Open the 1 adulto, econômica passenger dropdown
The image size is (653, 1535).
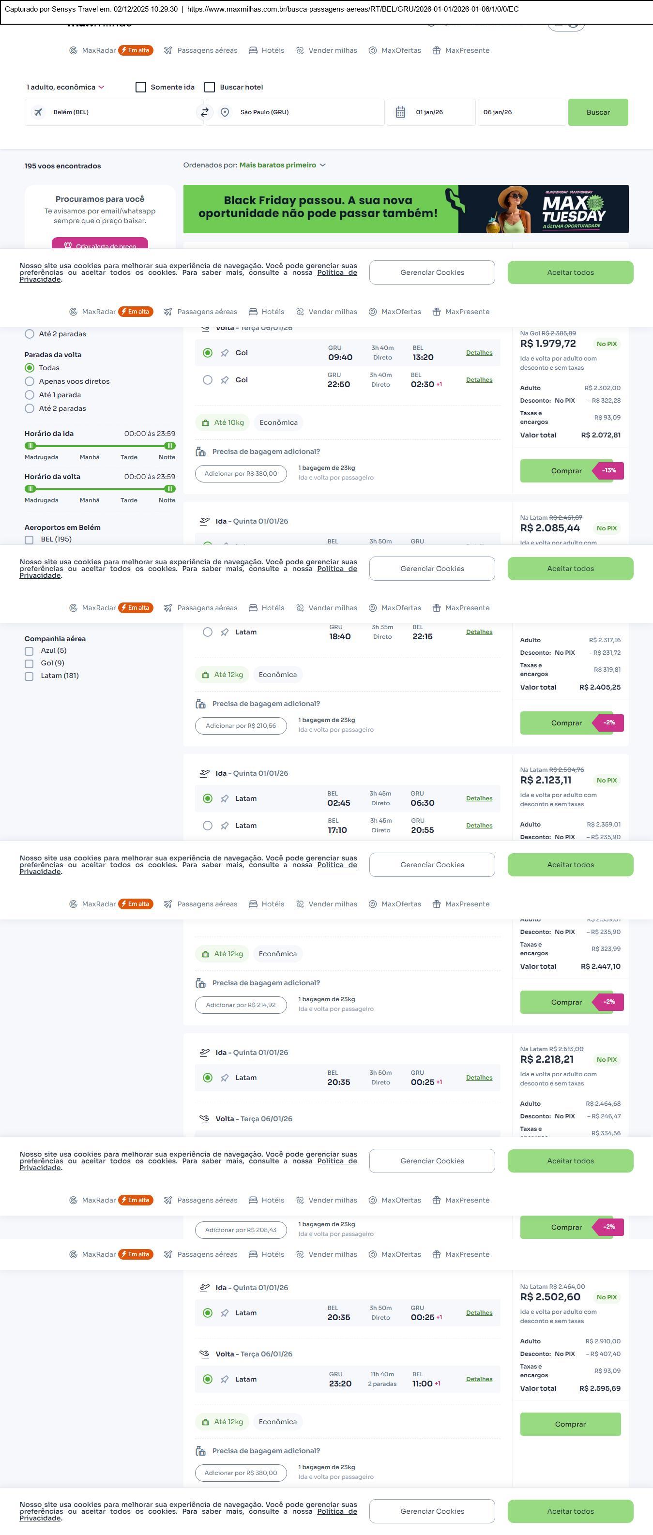point(65,87)
